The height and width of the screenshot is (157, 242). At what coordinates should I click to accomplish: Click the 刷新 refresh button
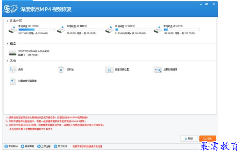coord(189,139)
